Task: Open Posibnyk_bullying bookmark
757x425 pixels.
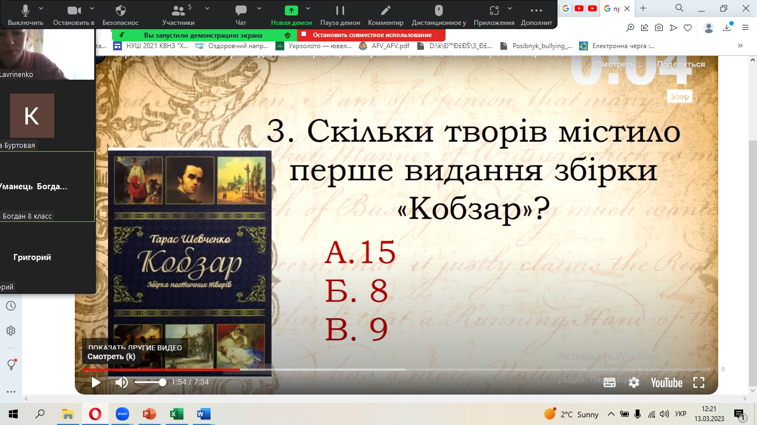Action: point(536,46)
